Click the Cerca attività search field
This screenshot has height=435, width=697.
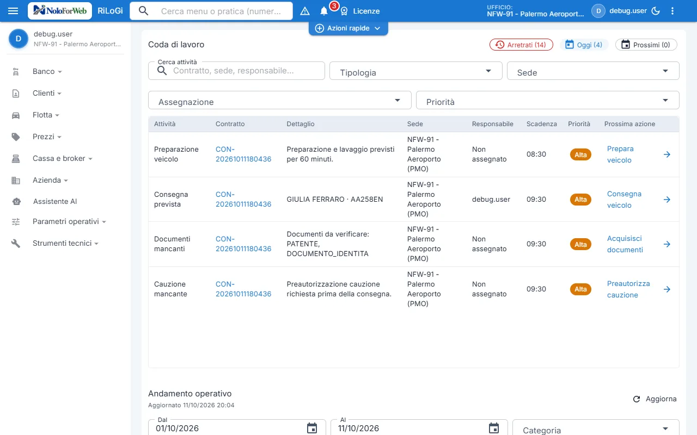[237, 71]
